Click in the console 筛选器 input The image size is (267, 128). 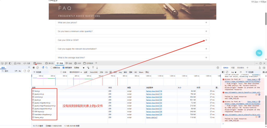pyautogui.click(x=252, y=72)
